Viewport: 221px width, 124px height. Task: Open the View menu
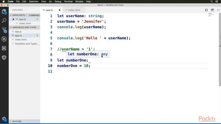pos(44,1)
